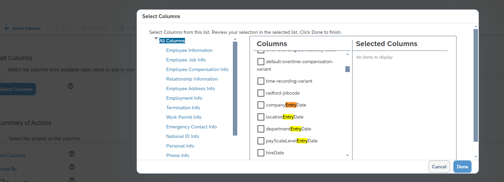The width and height of the screenshot is (504, 182).
Task: Click the plus icon for Select Columns toolbar
Action: [6, 28]
